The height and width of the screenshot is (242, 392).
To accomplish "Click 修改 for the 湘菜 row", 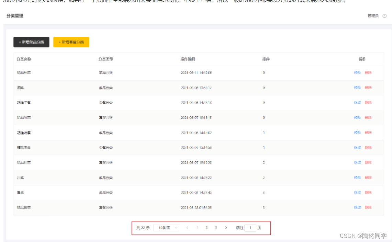I will pyautogui.click(x=357, y=88).
